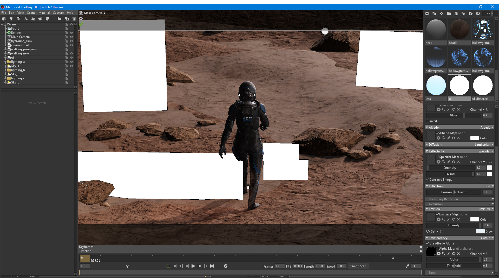Image resolution: width=499 pixels, height=280 pixels.
Task: Toggle visibility of the Render object
Action: [71, 33]
